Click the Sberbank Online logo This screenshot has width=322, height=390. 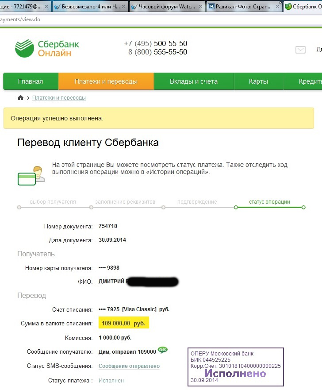(47, 48)
